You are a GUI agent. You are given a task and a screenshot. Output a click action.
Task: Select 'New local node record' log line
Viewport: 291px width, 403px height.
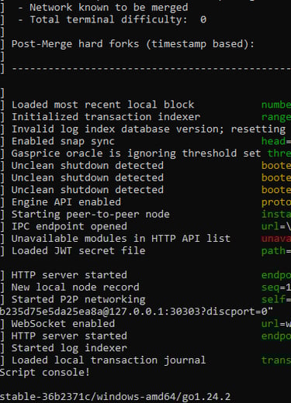pyautogui.click(x=75, y=288)
